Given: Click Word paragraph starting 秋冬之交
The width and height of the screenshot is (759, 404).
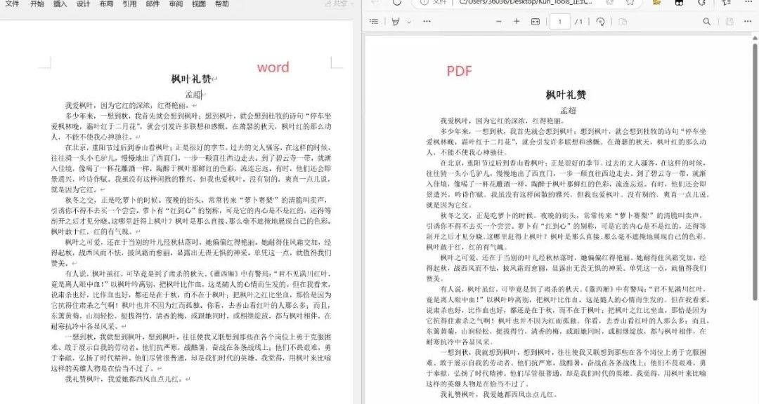Looking at the screenshot, I should click(x=191, y=215).
